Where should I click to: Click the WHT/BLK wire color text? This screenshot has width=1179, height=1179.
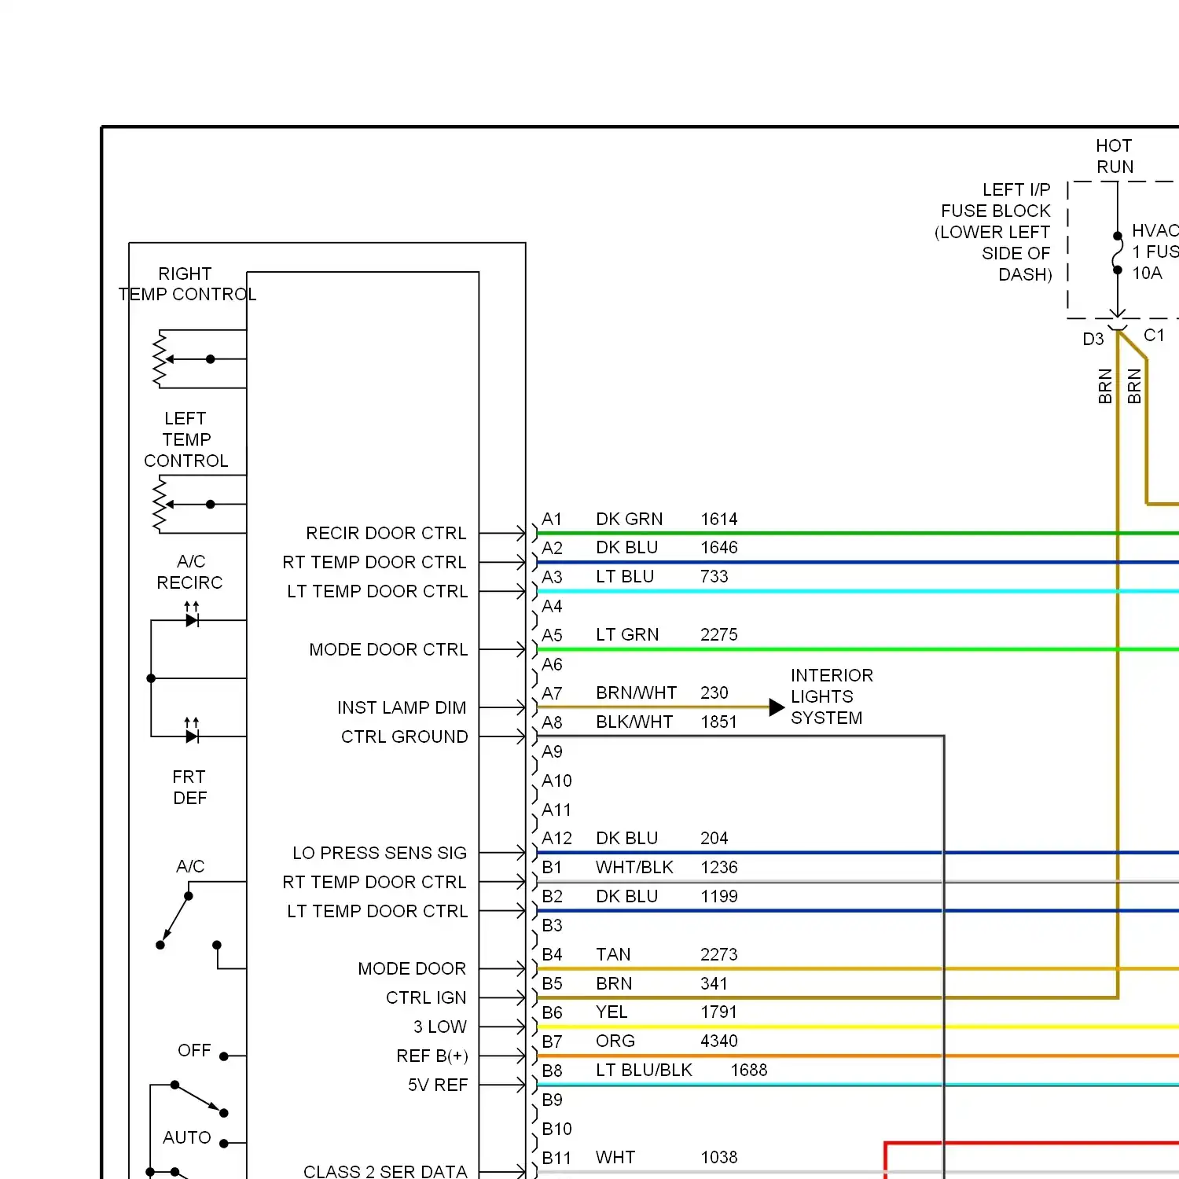click(634, 867)
